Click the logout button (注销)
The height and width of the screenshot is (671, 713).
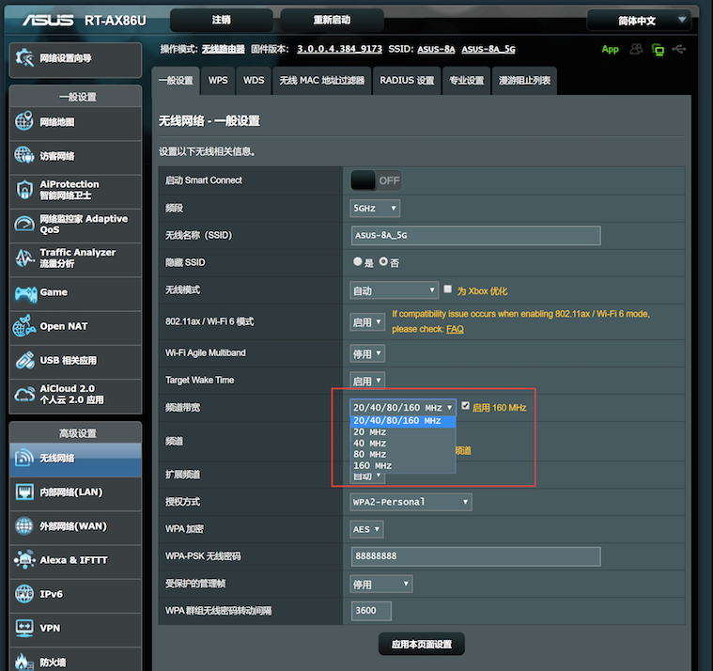[x=222, y=20]
